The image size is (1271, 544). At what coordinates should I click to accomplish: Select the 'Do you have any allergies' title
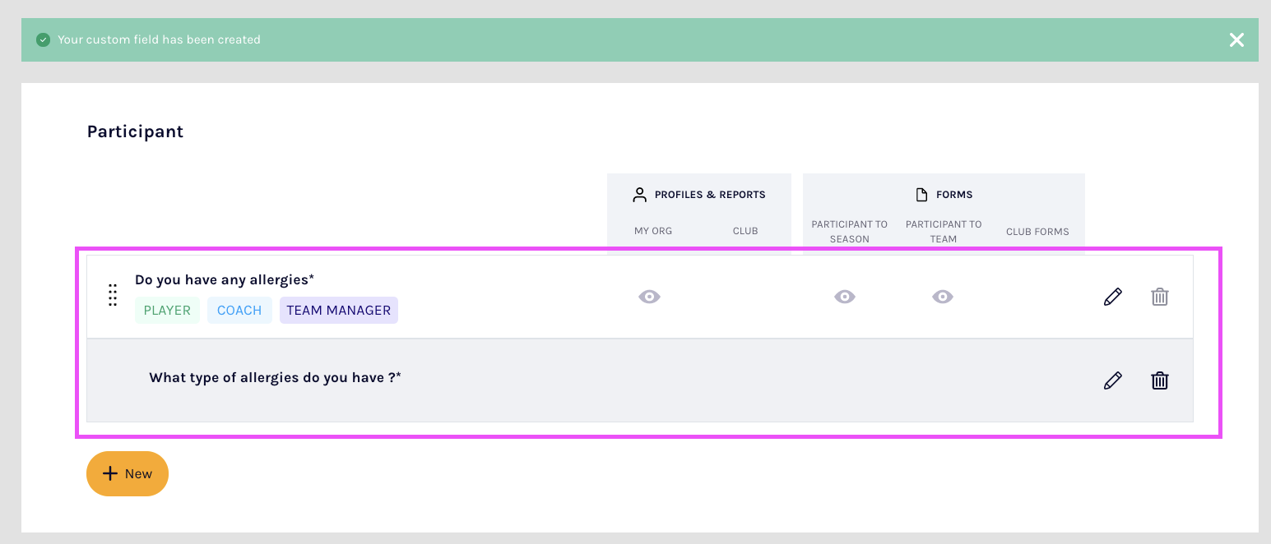[x=225, y=280]
